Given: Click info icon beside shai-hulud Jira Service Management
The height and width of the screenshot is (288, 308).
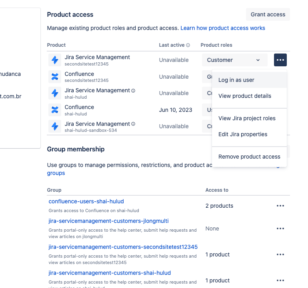Looking at the screenshot, I should [133, 91].
